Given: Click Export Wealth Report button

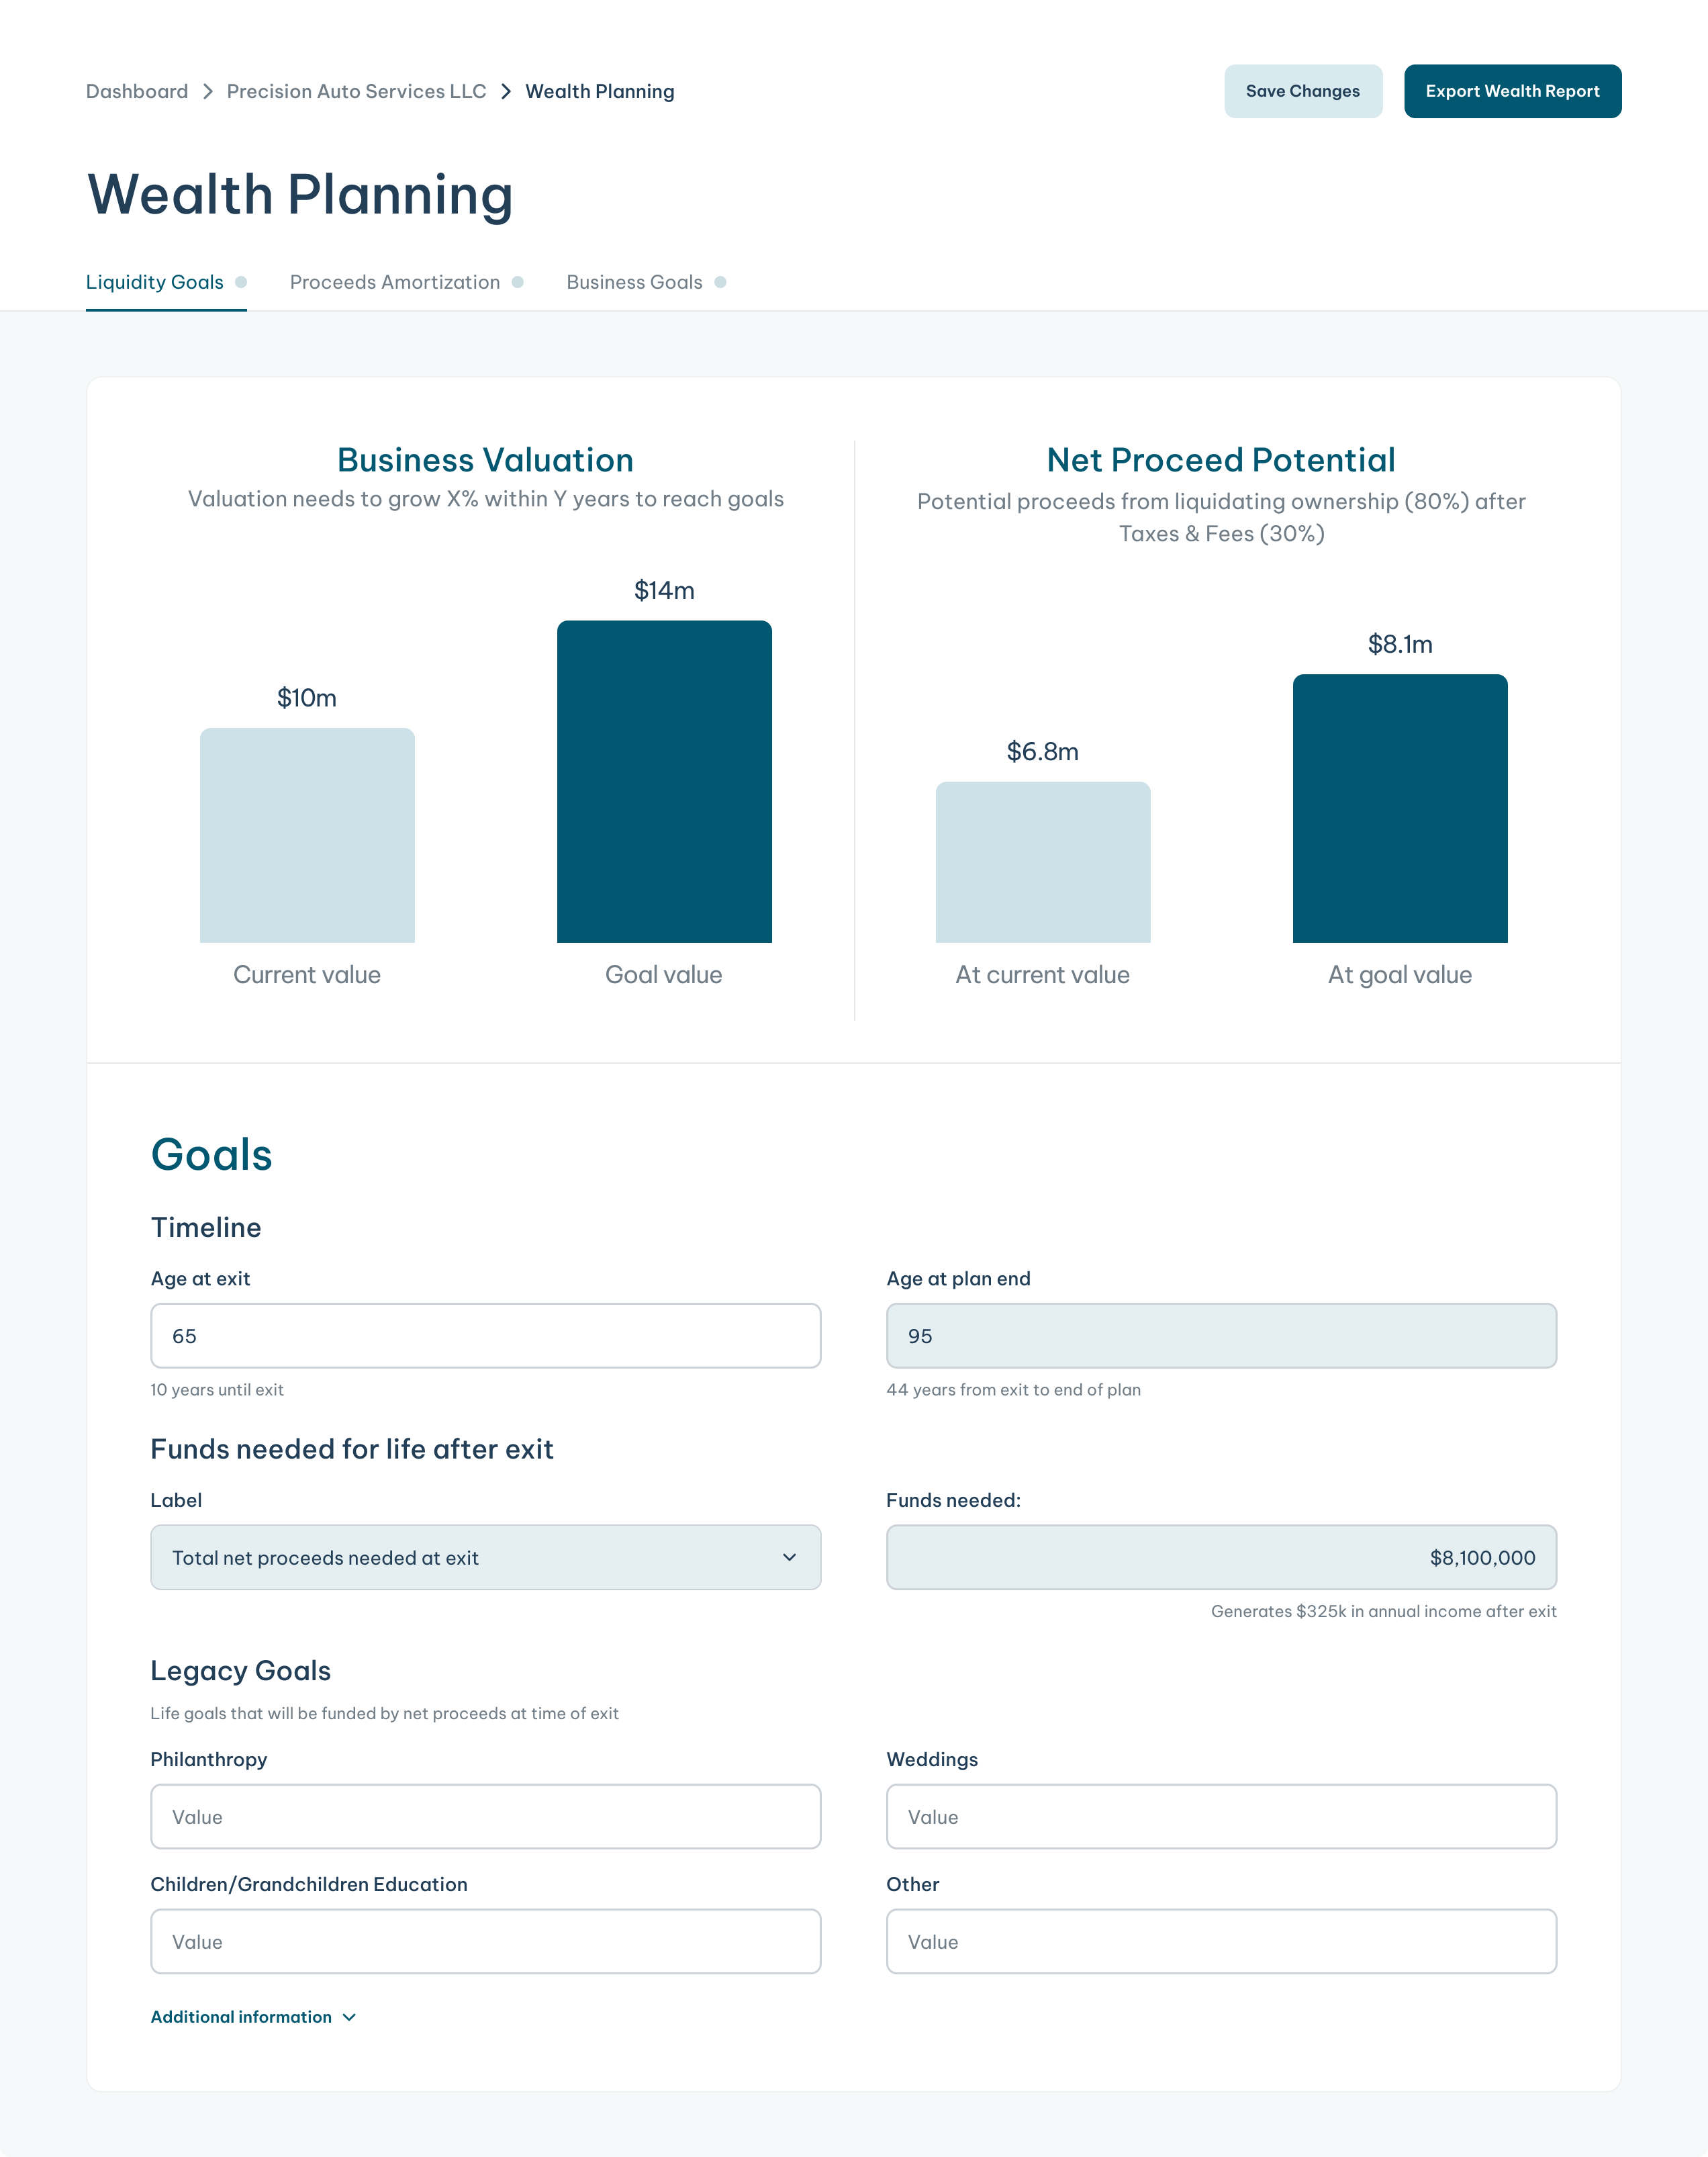Looking at the screenshot, I should tap(1511, 91).
